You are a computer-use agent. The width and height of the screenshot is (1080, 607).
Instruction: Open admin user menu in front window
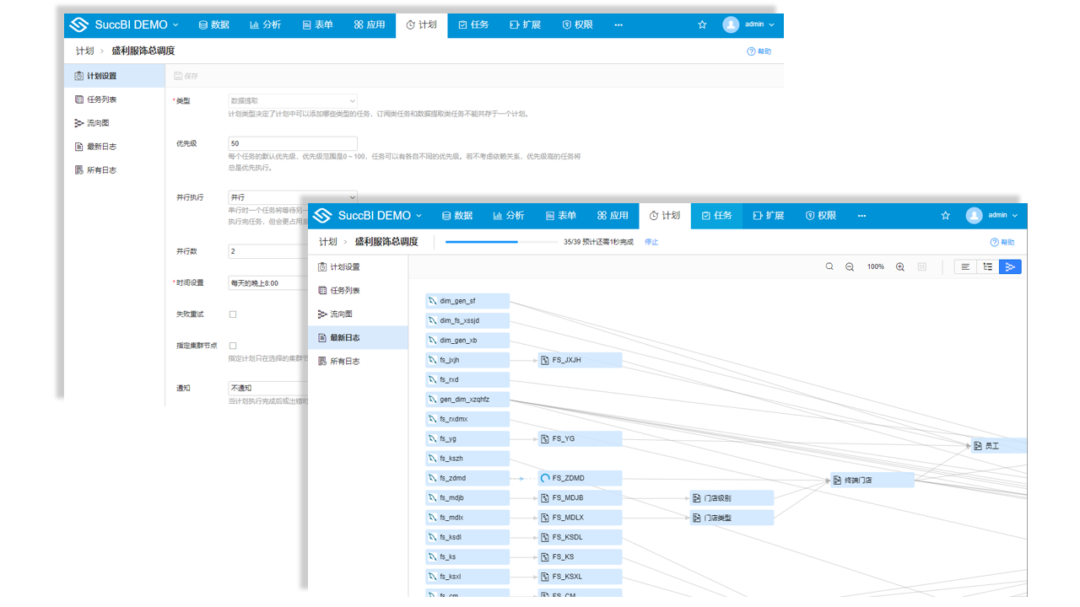[992, 216]
